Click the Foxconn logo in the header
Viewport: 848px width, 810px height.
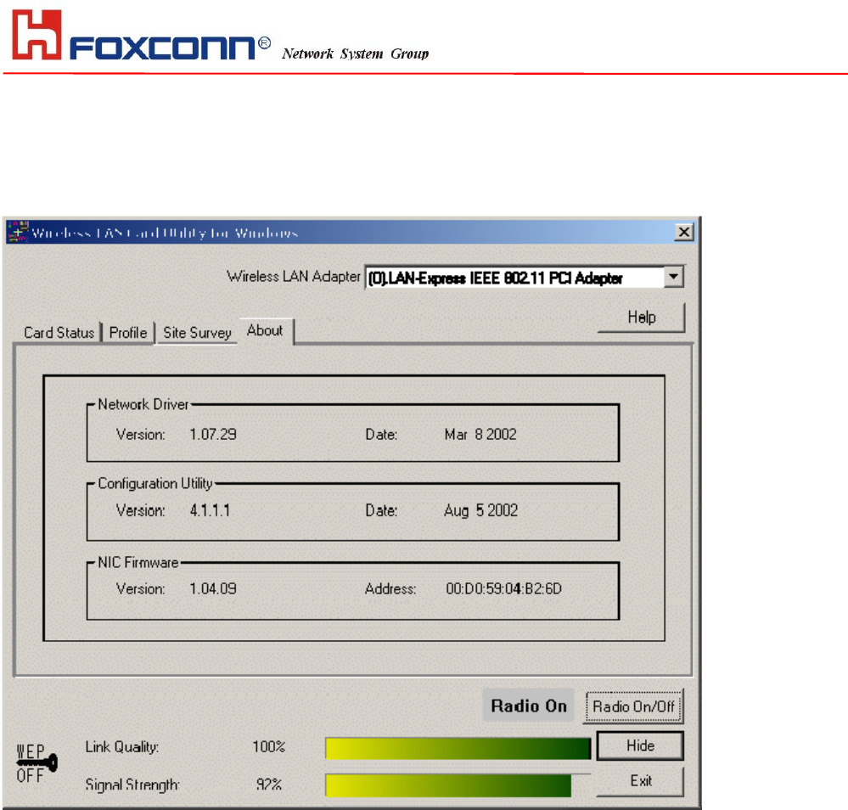tap(141, 35)
